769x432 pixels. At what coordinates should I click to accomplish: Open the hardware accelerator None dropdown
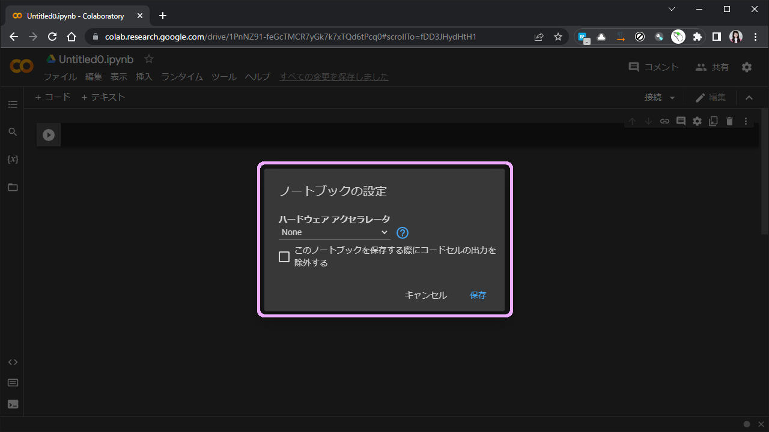(x=335, y=233)
